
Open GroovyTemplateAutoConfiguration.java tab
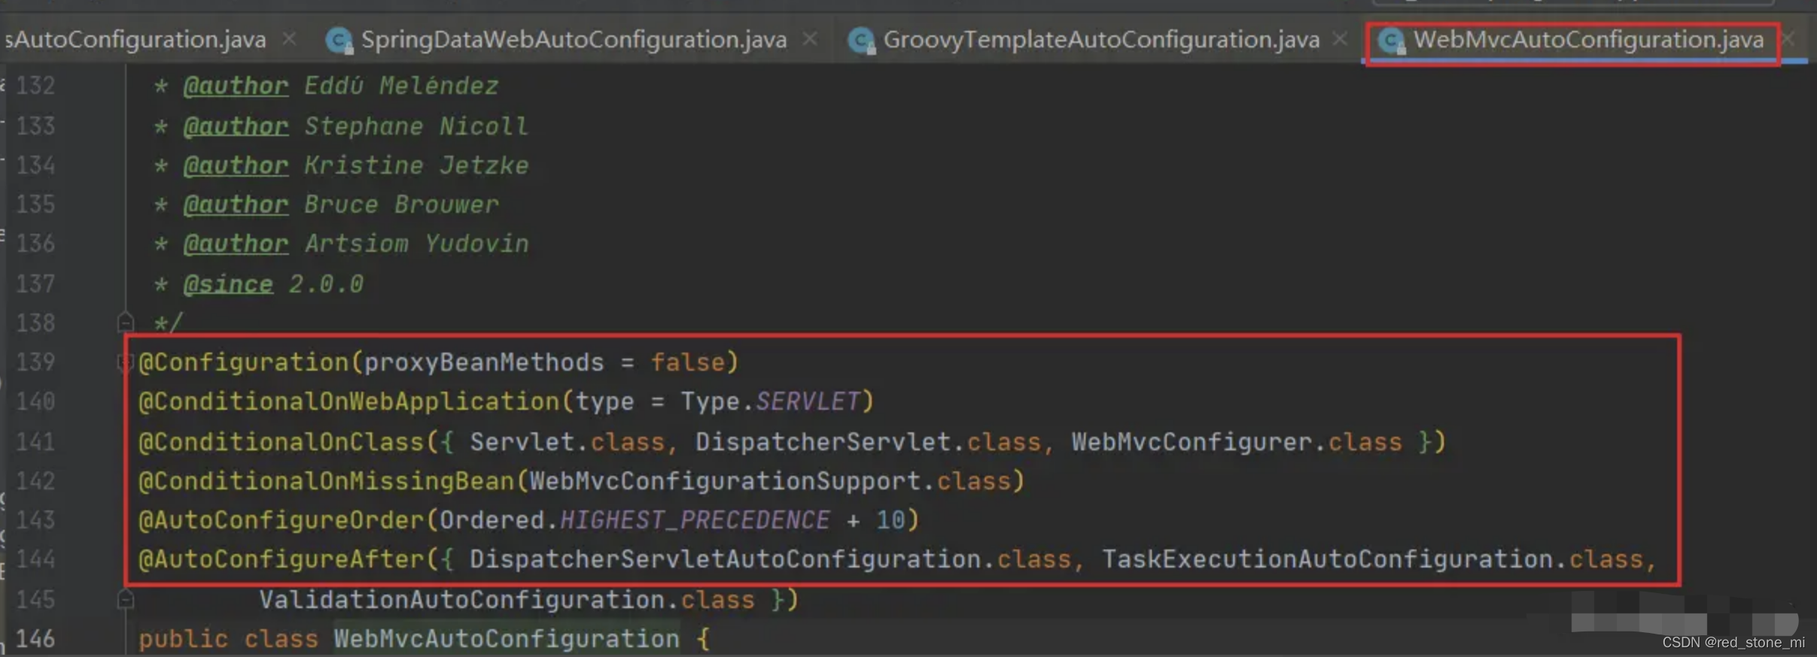(x=1100, y=39)
